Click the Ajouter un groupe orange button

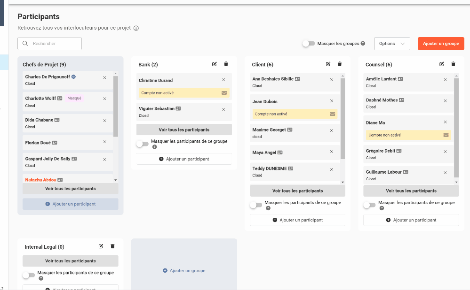pyautogui.click(x=441, y=44)
